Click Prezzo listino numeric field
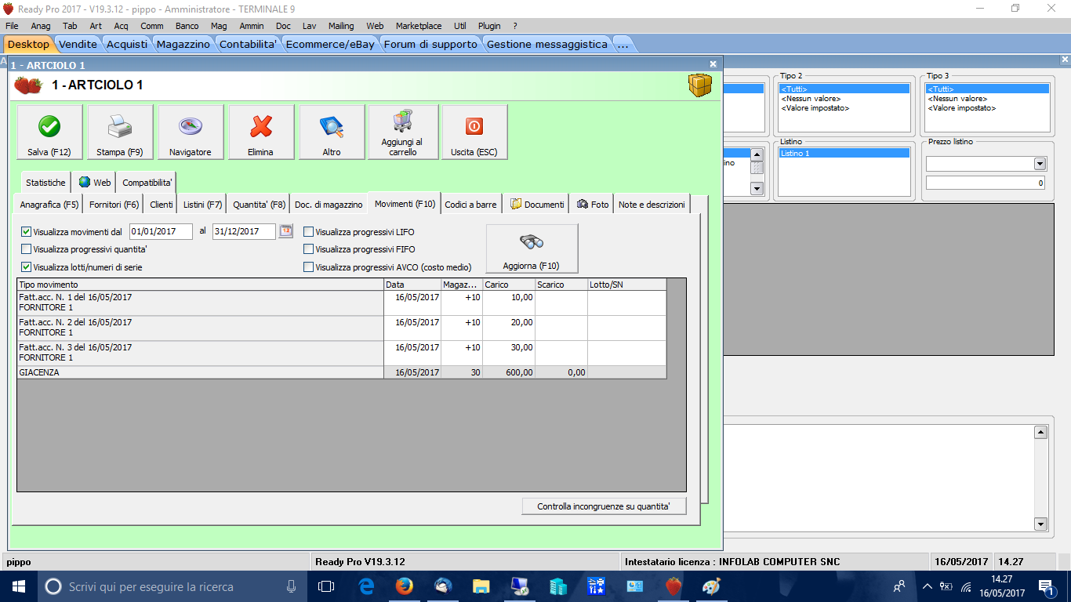The width and height of the screenshot is (1071, 602). [x=985, y=183]
